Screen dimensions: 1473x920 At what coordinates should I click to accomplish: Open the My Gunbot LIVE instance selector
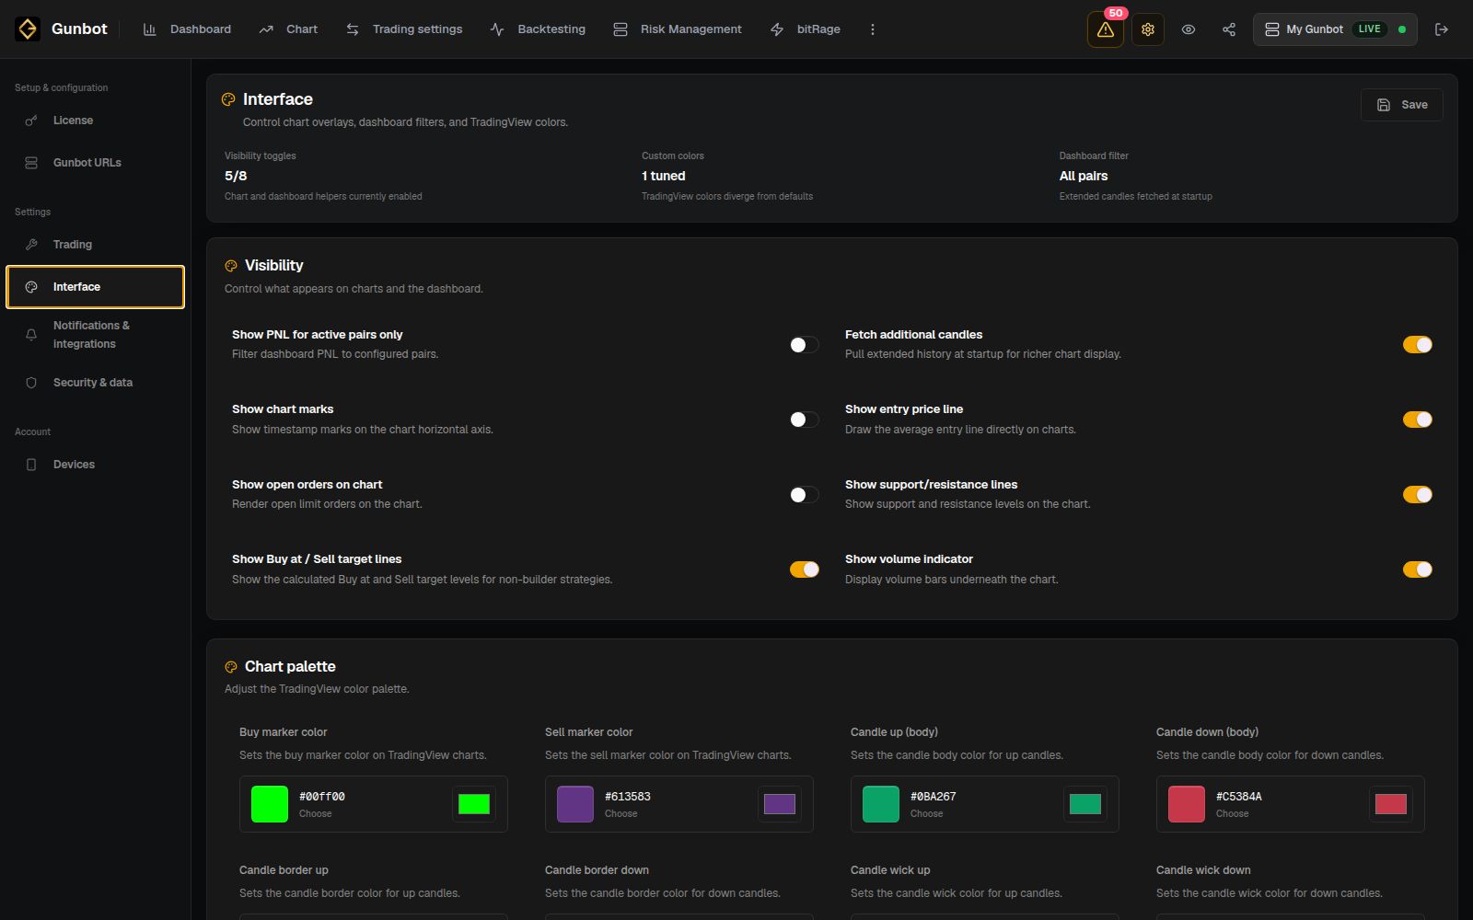coord(1335,29)
